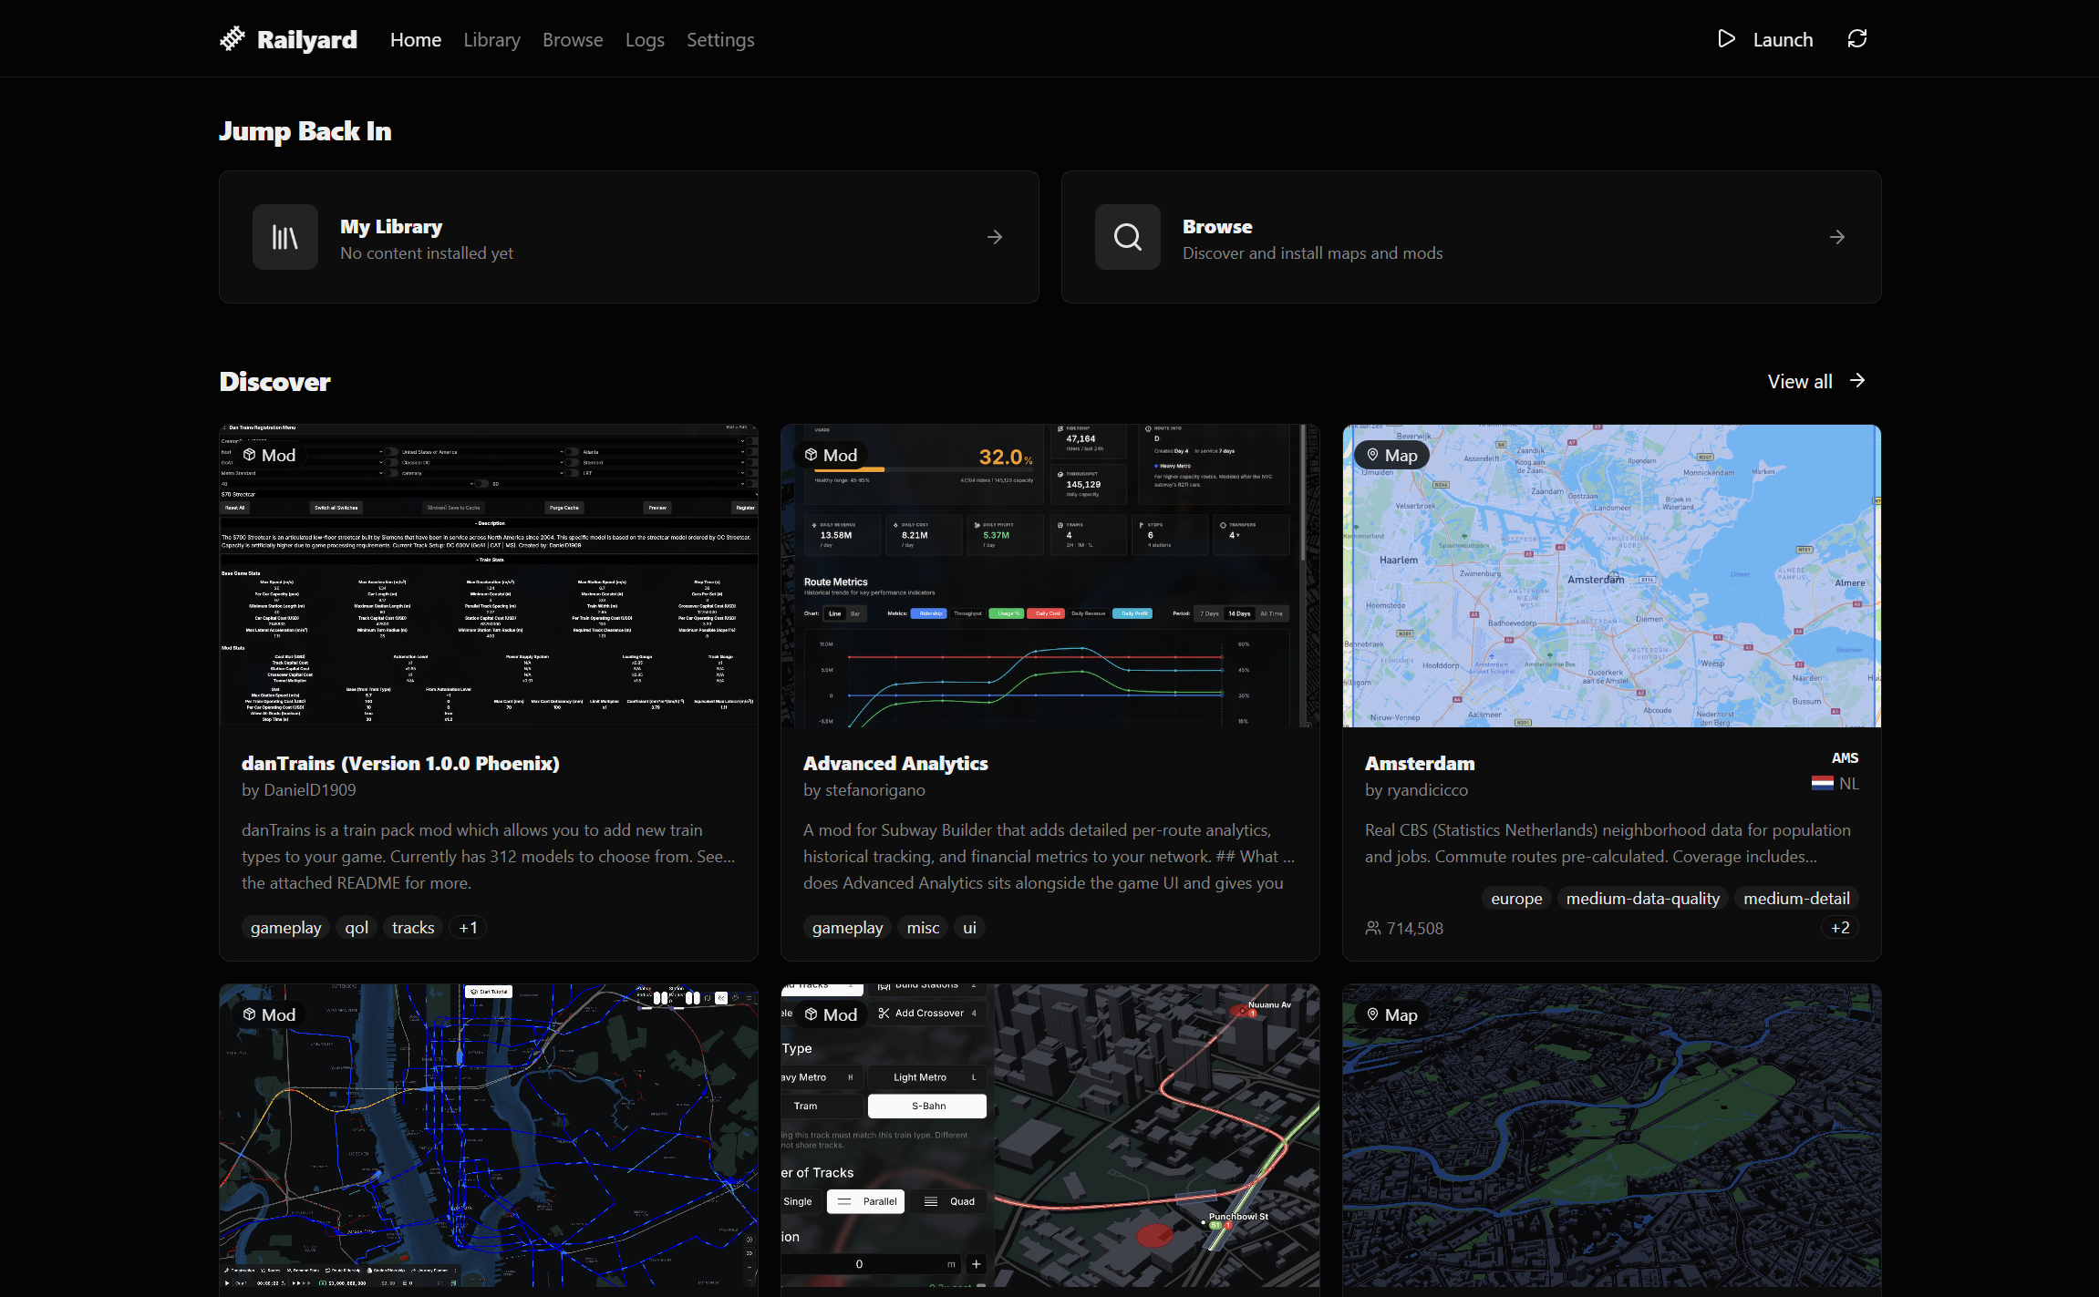
Task: Click the Launch play icon
Action: (x=1726, y=39)
